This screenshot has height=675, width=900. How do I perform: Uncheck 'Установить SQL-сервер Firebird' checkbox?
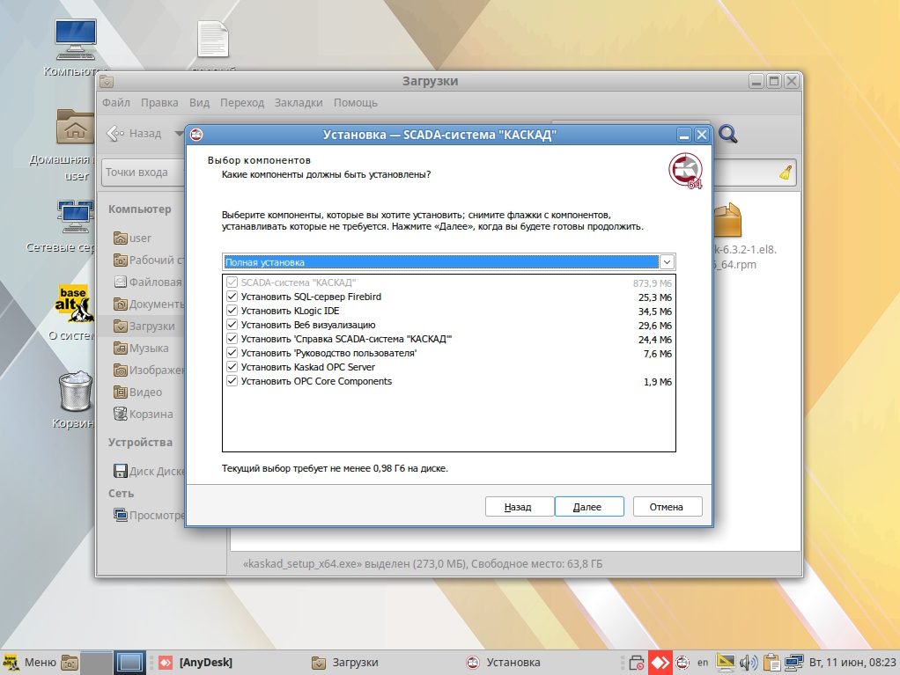[232, 297]
